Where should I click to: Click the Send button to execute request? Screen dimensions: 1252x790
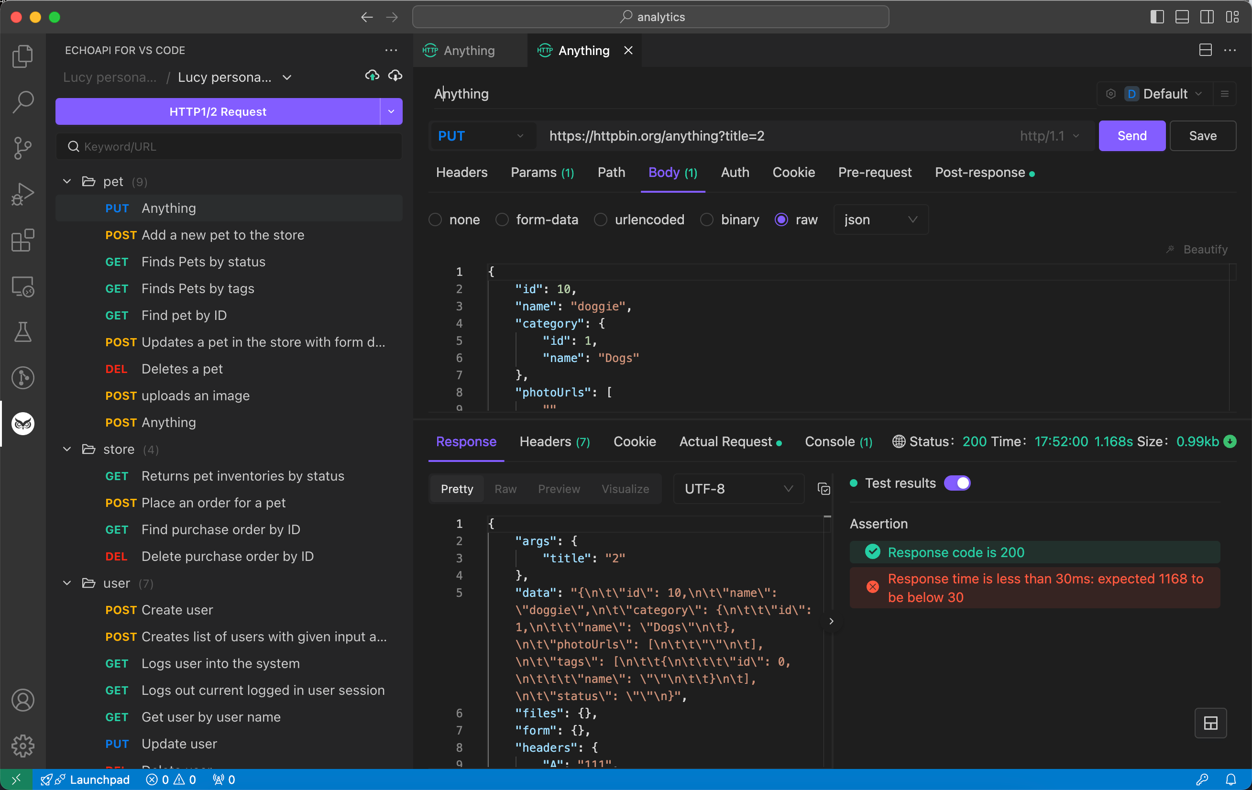point(1132,136)
